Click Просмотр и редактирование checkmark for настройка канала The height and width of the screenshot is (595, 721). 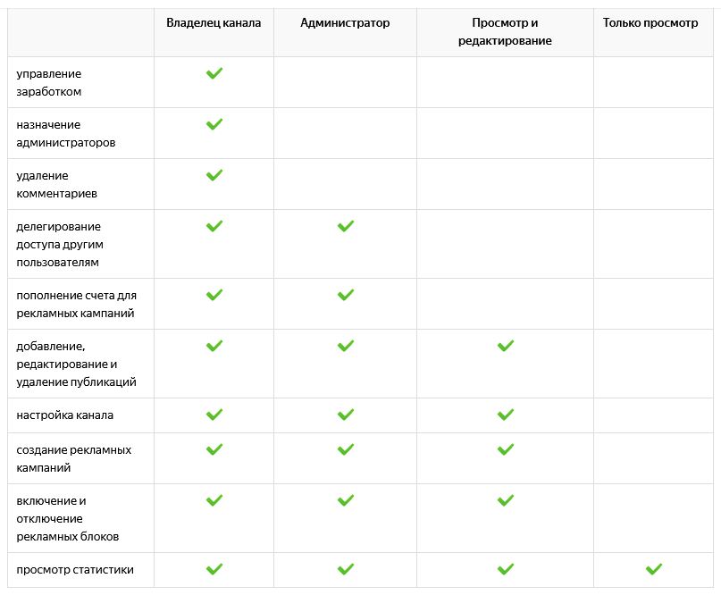[x=506, y=415]
